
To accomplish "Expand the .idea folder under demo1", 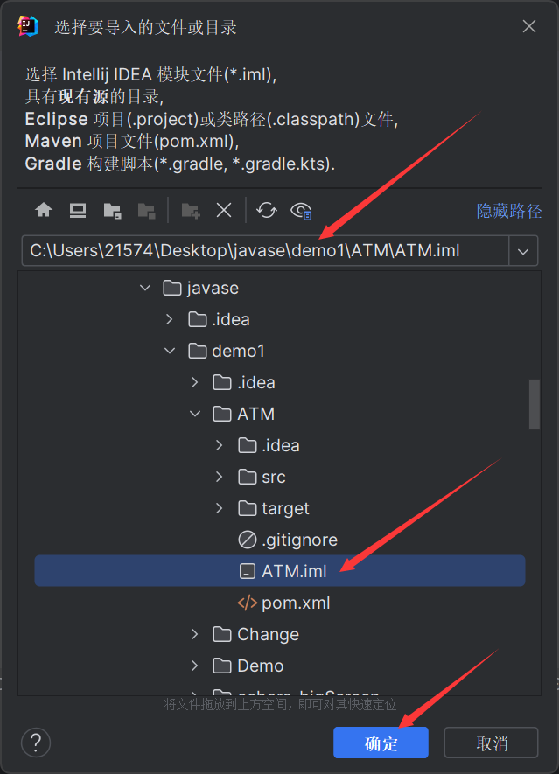I will 194,382.
